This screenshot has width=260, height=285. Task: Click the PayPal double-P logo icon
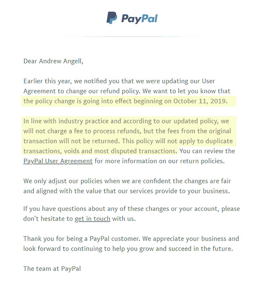(x=112, y=18)
